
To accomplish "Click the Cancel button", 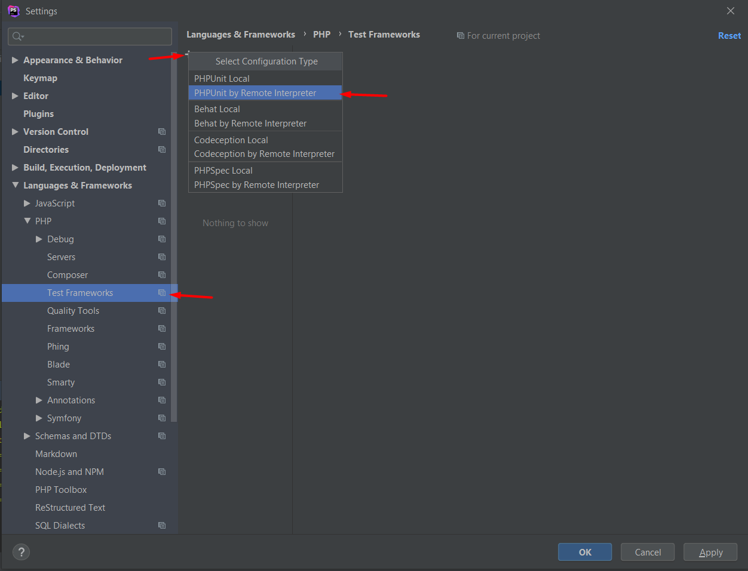I will coord(648,552).
